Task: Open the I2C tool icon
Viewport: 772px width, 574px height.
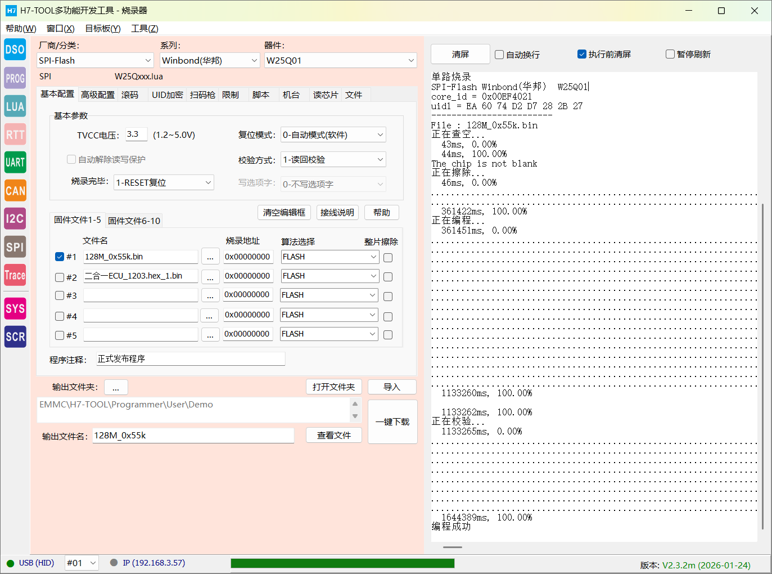Action: [x=15, y=219]
